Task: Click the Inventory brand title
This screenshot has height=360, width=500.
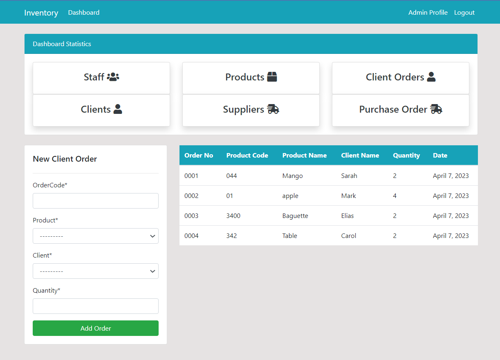Action: click(x=41, y=13)
